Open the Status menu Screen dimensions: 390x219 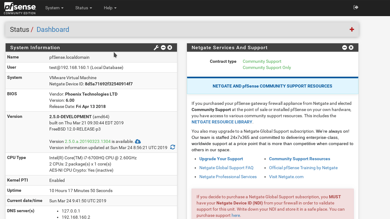point(84,8)
